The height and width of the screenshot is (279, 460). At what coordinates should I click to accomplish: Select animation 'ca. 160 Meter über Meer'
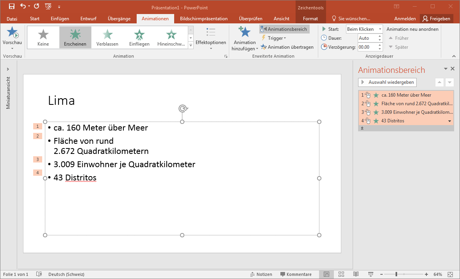(406, 95)
